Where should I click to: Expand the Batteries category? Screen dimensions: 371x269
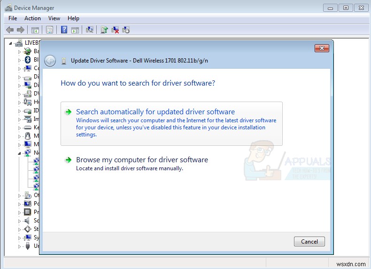(19, 51)
